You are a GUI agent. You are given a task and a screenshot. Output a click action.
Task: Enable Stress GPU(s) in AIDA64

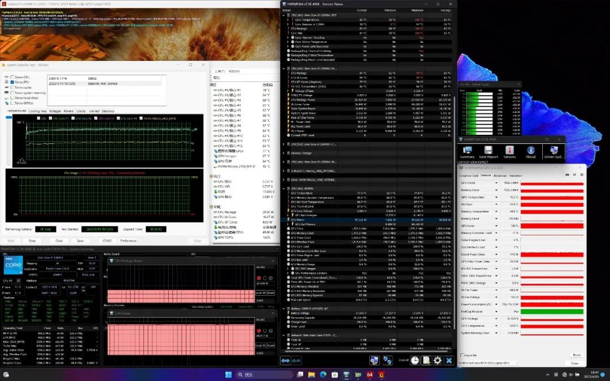coord(12,103)
